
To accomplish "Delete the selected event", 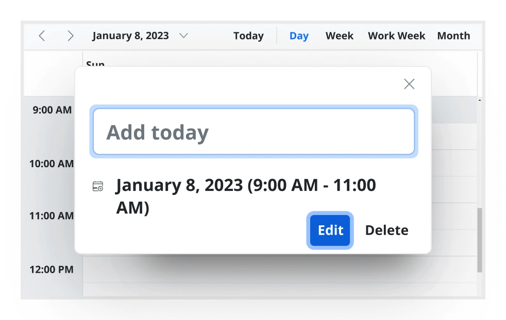I will (386, 230).
